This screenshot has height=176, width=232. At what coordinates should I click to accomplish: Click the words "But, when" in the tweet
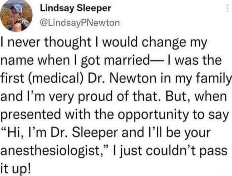196,97
